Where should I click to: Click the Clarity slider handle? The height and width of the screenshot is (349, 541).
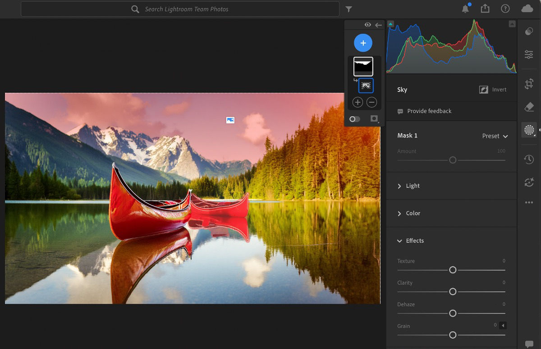pos(452,291)
